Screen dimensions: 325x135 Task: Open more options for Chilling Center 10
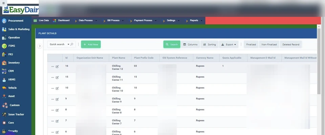point(52,88)
